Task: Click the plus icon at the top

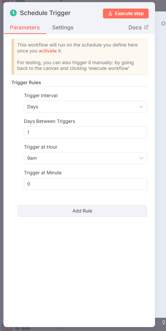Action: [61, 1]
